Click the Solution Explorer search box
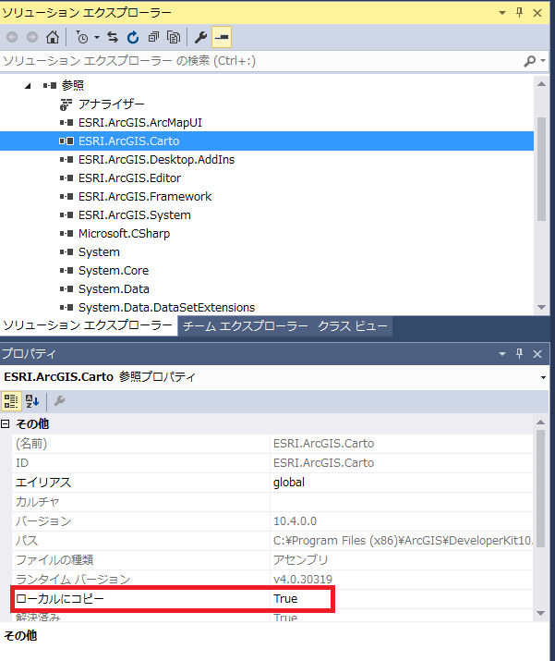Viewport: 555px width, 661px height. [261, 61]
